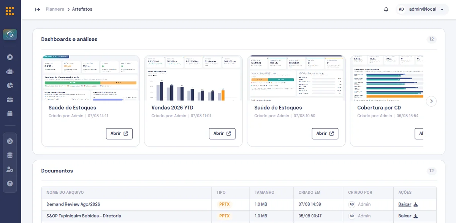Open the admin@local account dropdown chevron
Viewport: 456px width, 223px height.
pos(442,10)
